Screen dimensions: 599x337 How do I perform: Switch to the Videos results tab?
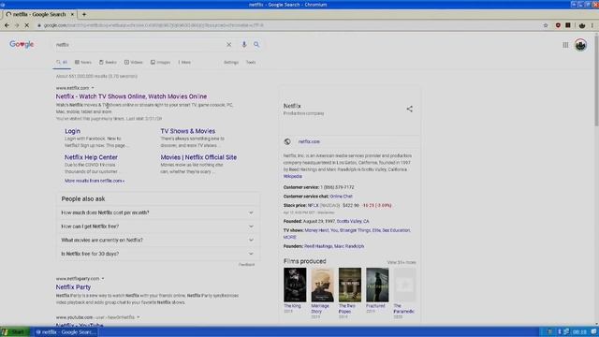point(133,63)
